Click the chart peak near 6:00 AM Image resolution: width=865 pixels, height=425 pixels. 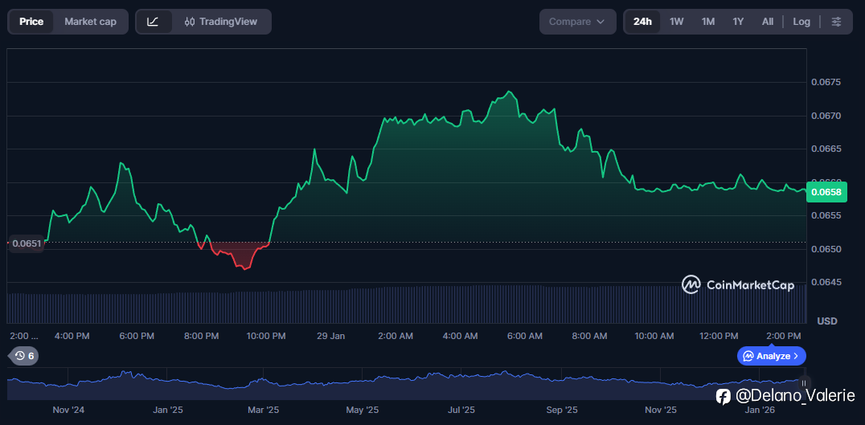(x=510, y=92)
